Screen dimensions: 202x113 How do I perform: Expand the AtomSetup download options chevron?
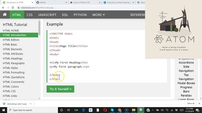[x=31, y=104]
